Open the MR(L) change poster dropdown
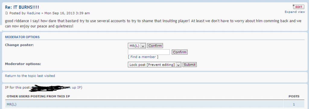Screen dimensions: 309x109 pos(137,46)
